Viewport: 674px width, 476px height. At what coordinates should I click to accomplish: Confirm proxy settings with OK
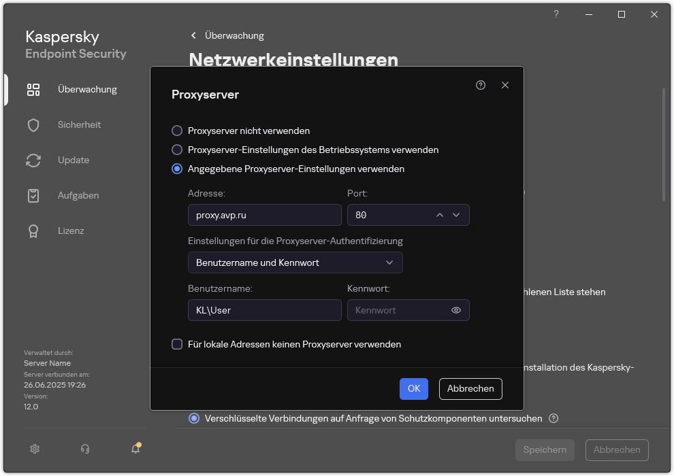(x=414, y=388)
